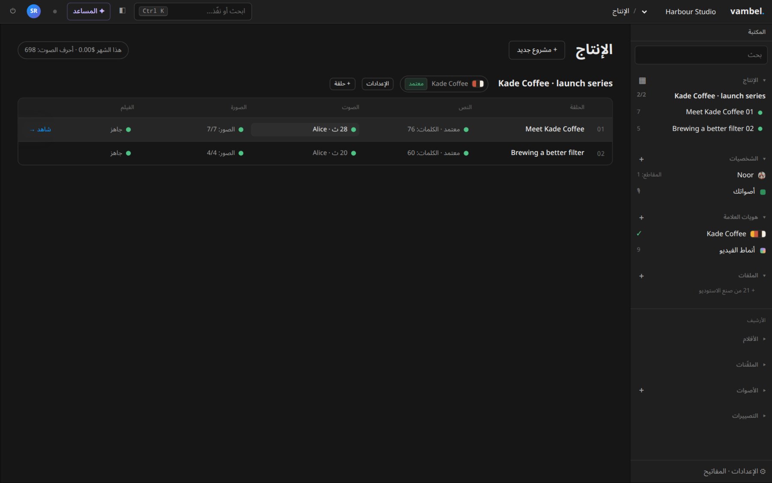Select Brewing a better filter 02 in sidebar
The width and height of the screenshot is (772, 483).
701,129
